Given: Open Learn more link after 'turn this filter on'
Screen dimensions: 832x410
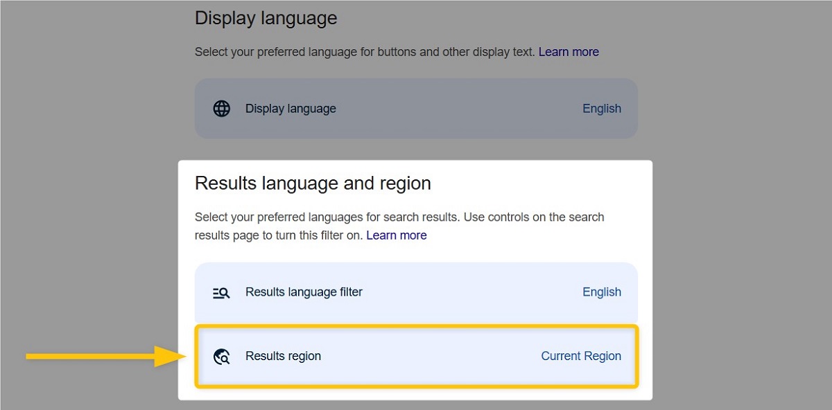Looking at the screenshot, I should [397, 235].
